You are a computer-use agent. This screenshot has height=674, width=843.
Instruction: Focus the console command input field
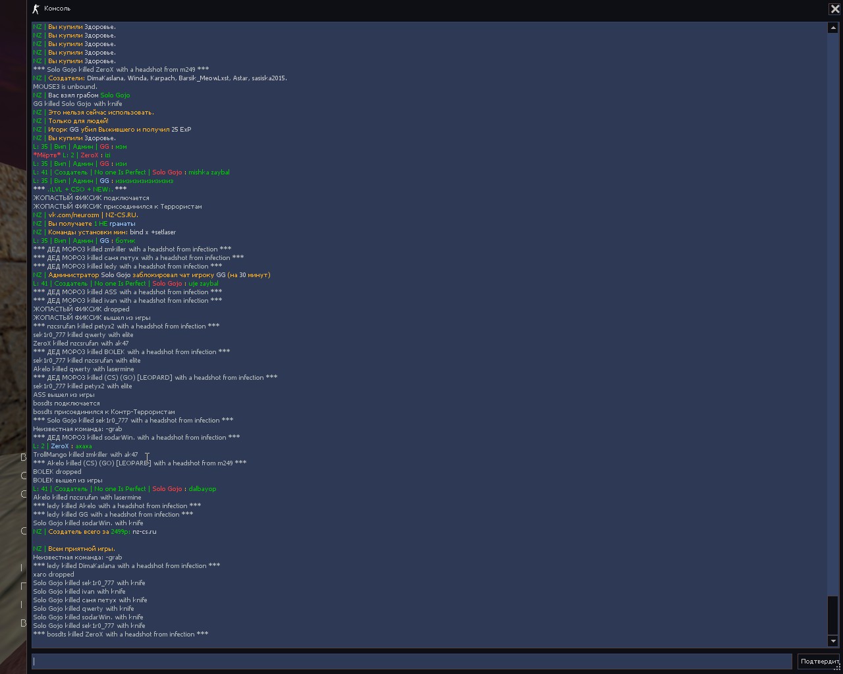click(x=412, y=661)
